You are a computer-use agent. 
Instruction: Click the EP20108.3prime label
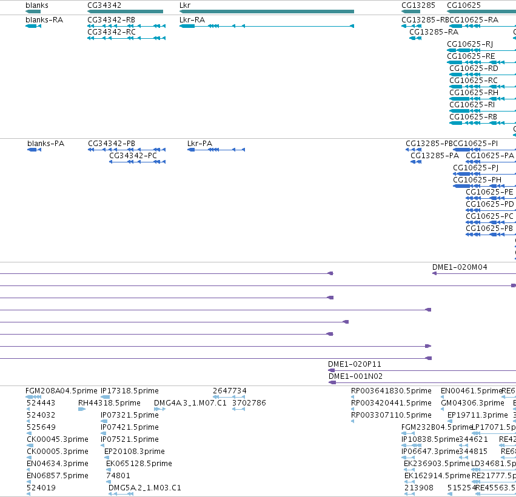134,452
